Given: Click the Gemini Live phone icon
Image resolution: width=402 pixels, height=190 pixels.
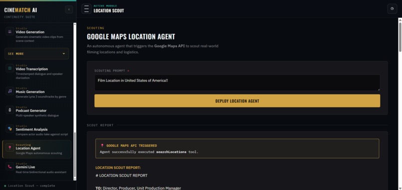Looking at the screenshot, I should click(10, 167).
